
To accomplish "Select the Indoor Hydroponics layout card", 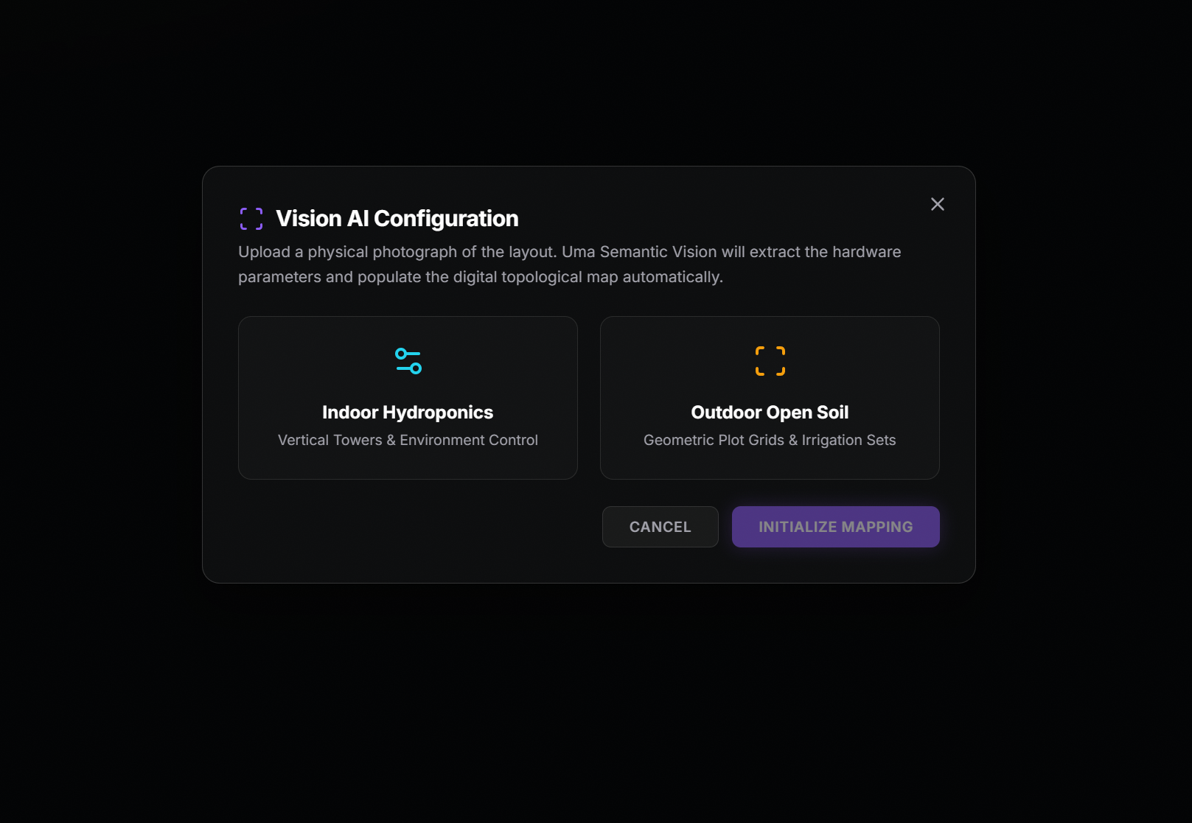I will click(x=408, y=398).
